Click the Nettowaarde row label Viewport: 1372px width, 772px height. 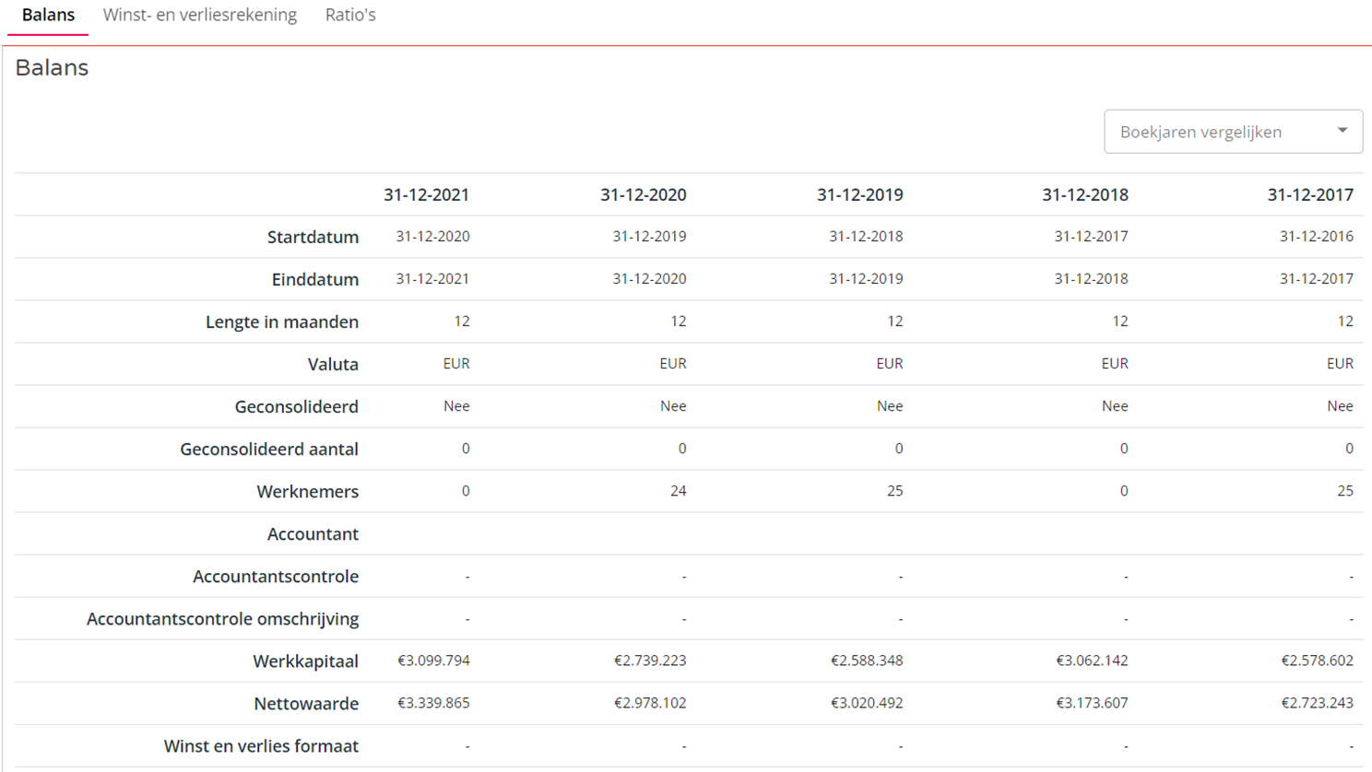click(305, 704)
